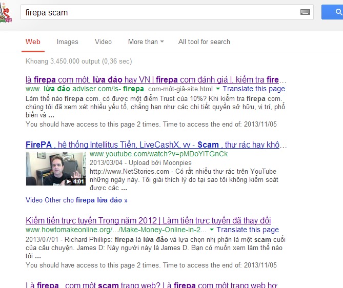
Task: Click the blue search magnifier button
Action: pyautogui.click(x=332, y=12)
